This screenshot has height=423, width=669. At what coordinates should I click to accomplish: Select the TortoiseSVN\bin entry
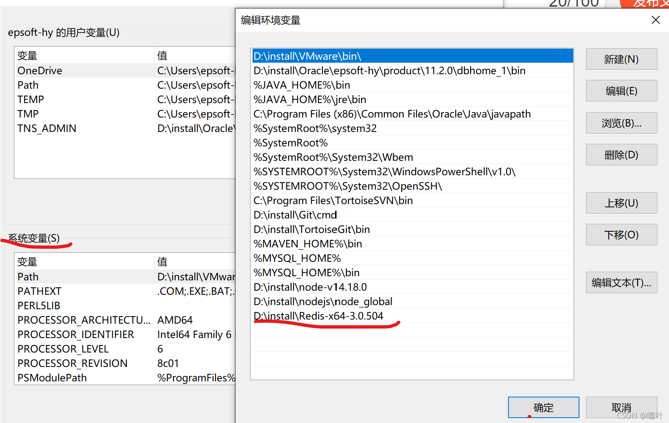(412, 200)
